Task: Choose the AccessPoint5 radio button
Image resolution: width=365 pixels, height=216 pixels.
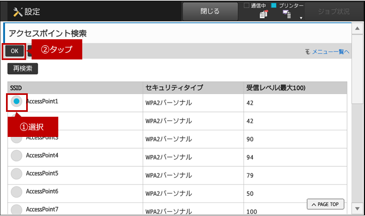Action: tap(16, 173)
